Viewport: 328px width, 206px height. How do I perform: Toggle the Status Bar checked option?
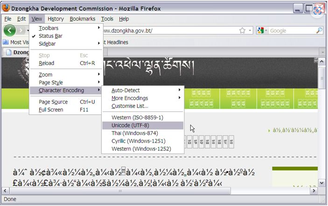pos(50,36)
